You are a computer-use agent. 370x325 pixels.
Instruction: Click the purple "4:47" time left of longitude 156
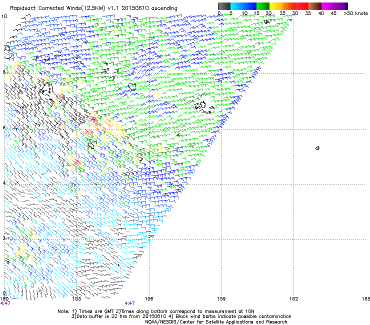click(x=130, y=303)
